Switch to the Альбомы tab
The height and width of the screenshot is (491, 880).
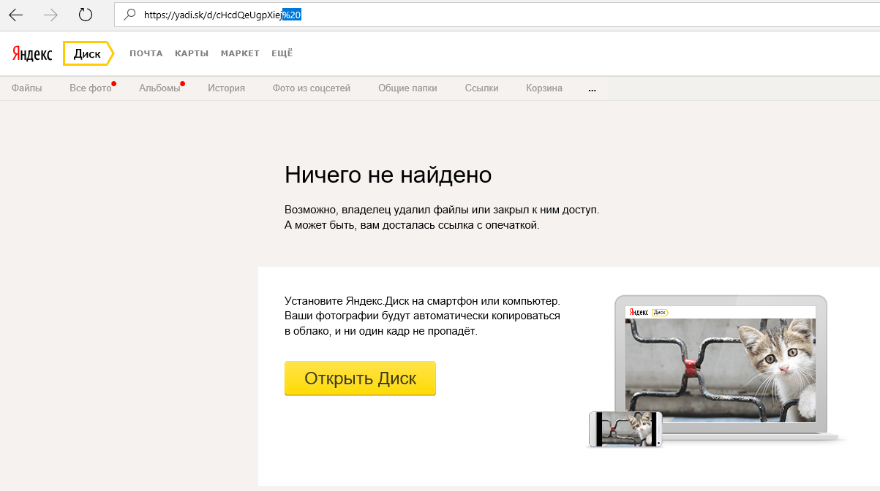pos(159,88)
